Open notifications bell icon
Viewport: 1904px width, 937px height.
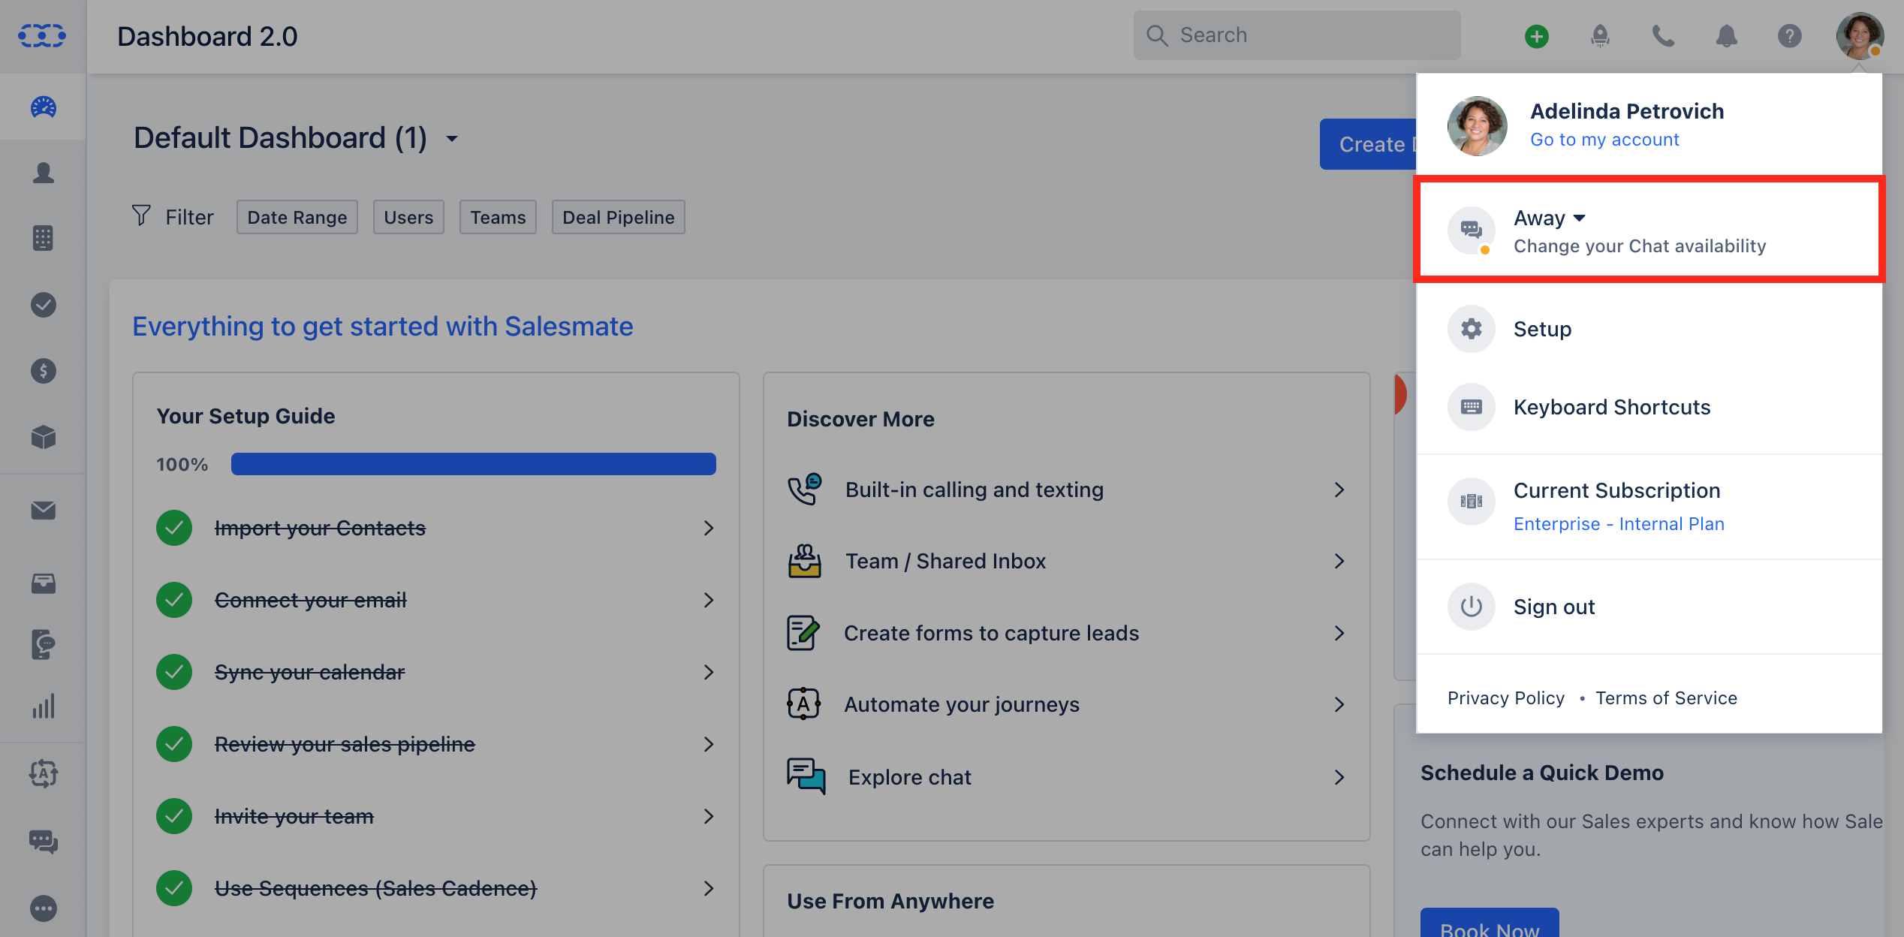1726,36
